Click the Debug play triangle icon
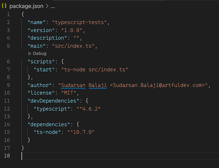The image size is (219, 168). click(x=30, y=54)
